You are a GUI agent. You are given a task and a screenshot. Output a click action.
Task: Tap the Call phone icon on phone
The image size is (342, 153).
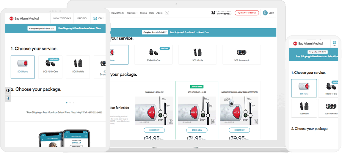tap(334, 43)
